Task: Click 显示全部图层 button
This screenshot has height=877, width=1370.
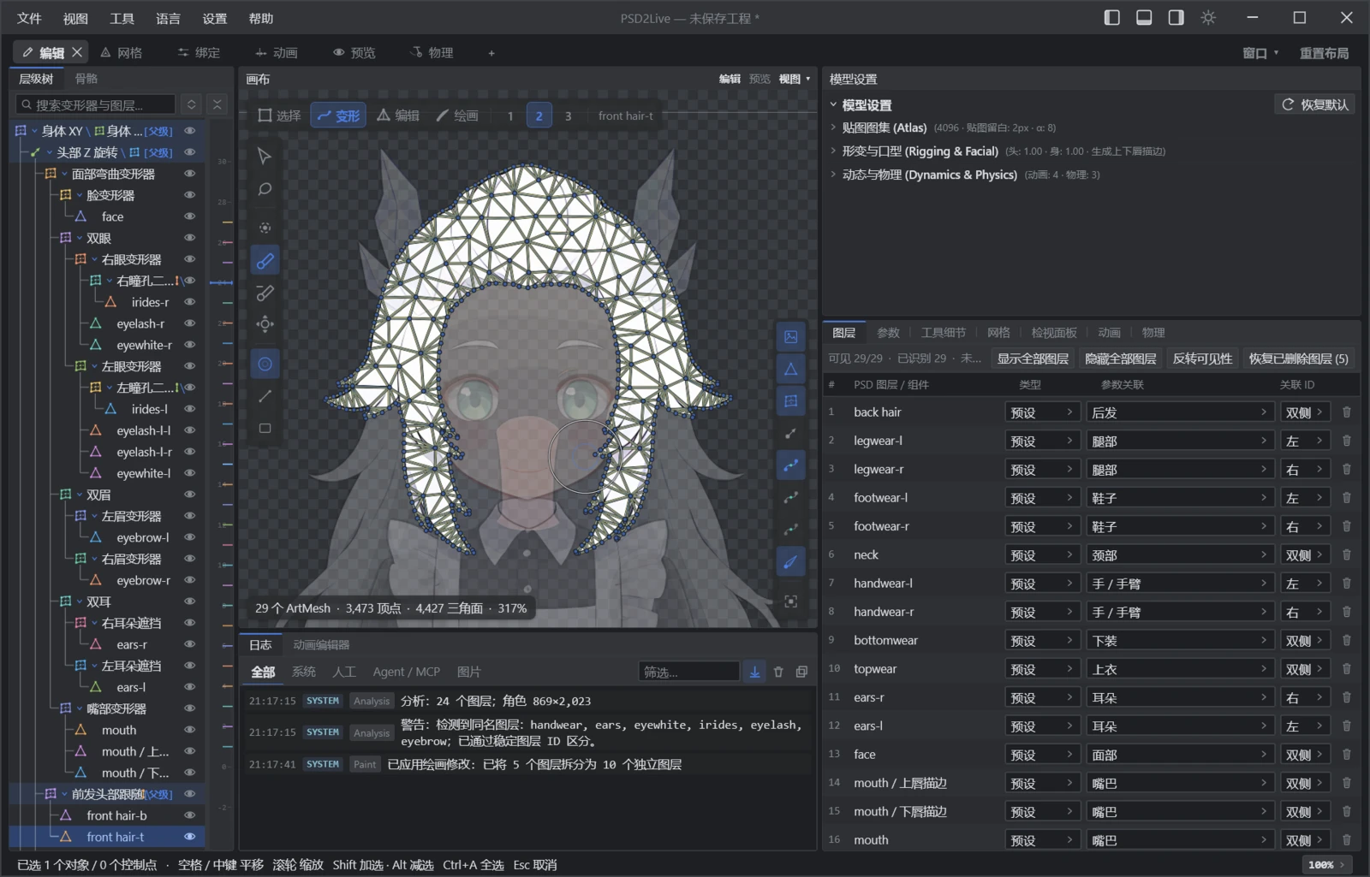Action: pos(1033,359)
